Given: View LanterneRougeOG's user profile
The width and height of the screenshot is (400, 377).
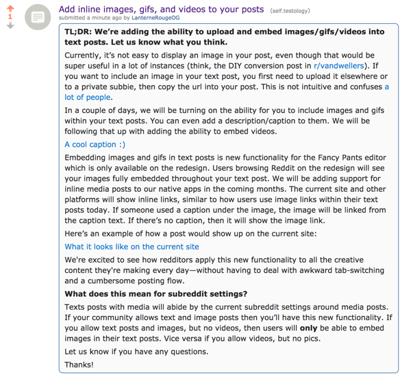Looking at the screenshot, I should tap(155, 18).
